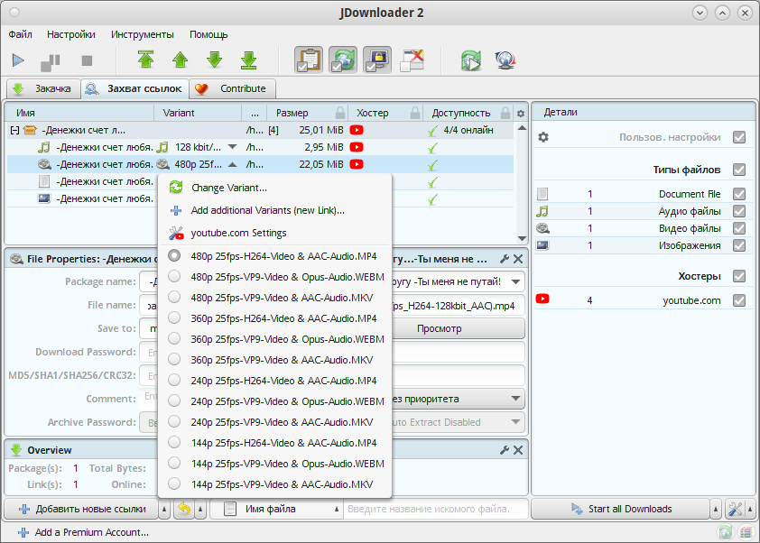The image size is (760, 543).
Task: Close the File Properties panel
Action: 518,259
